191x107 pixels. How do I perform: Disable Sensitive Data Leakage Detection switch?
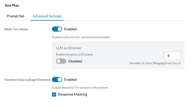[57, 80]
